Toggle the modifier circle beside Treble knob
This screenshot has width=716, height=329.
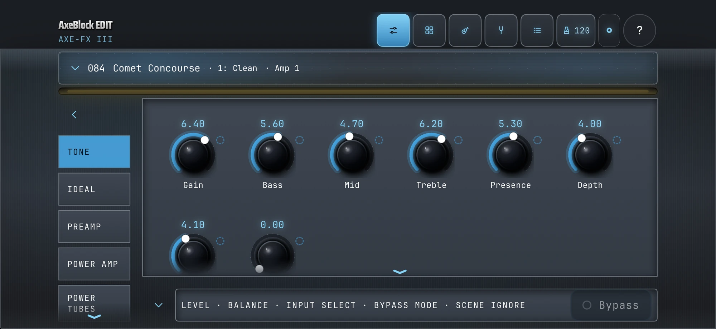458,140
